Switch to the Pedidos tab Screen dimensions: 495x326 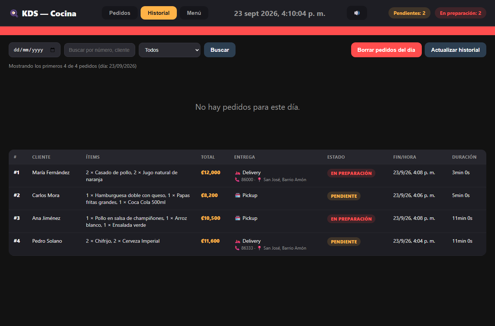click(x=120, y=13)
